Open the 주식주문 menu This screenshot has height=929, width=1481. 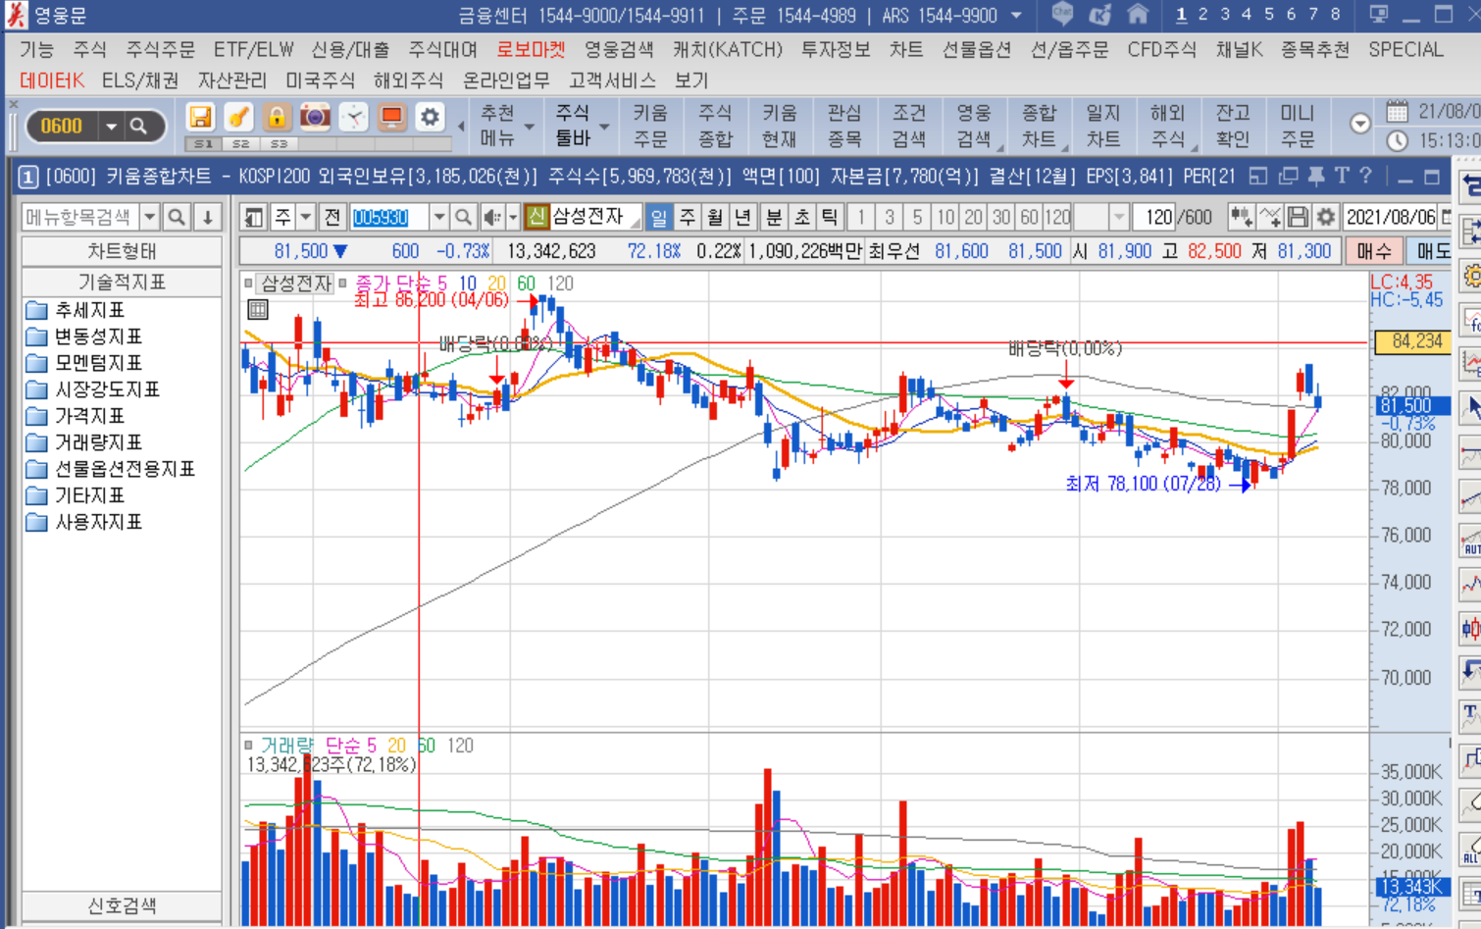coord(160,49)
